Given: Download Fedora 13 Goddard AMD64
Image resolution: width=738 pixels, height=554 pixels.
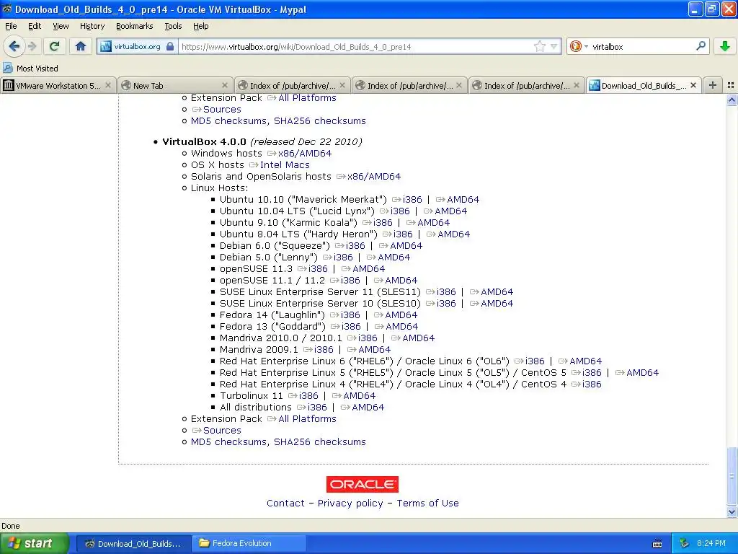Looking at the screenshot, I should (x=402, y=327).
